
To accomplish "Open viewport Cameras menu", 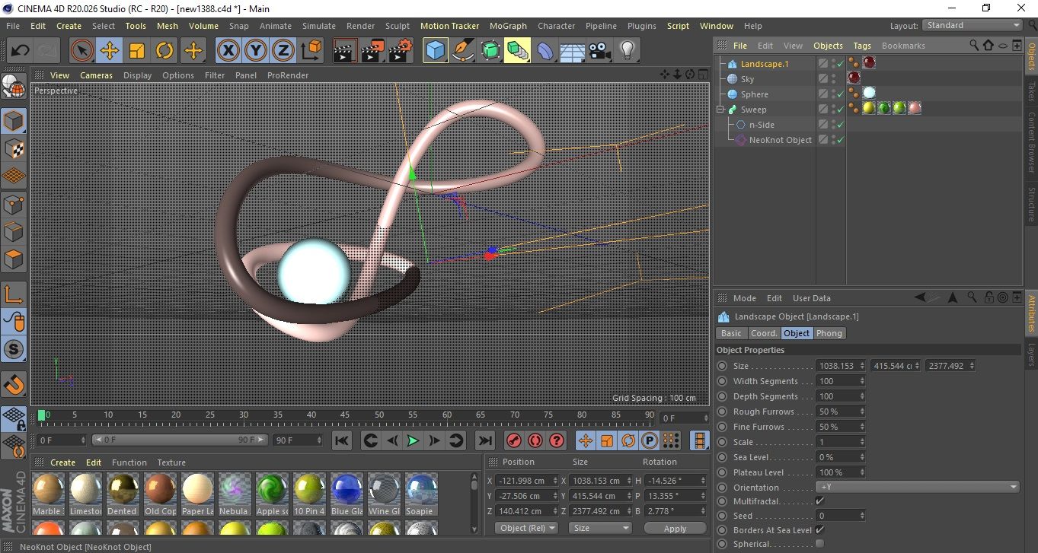I will pos(96,75).
